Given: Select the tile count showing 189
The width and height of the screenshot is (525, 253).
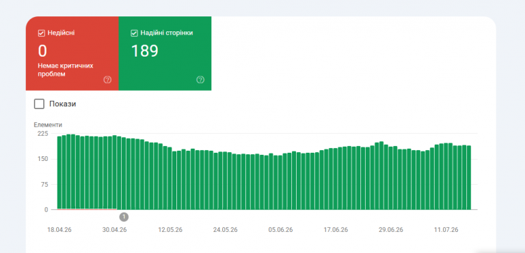Looking at the screenshot, I should point(144,51).
